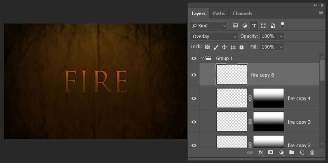Screen dimensions: 328x163
Task: Click the adjustment layer filter icon
Action: click(x=245, y=26)
